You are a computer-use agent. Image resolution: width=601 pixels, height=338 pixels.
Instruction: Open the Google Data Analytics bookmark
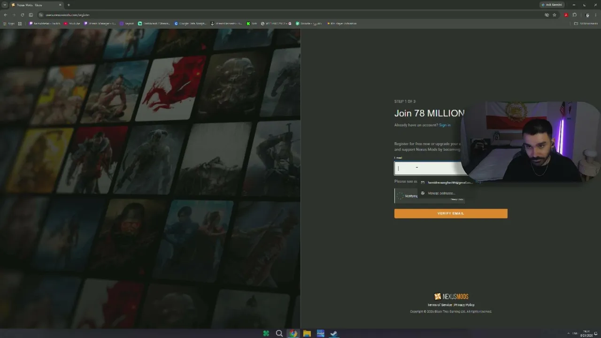click(191, 23)
